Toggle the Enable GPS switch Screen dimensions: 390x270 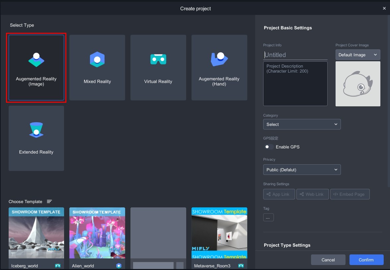pyautogui.click(x=269, y=147)
